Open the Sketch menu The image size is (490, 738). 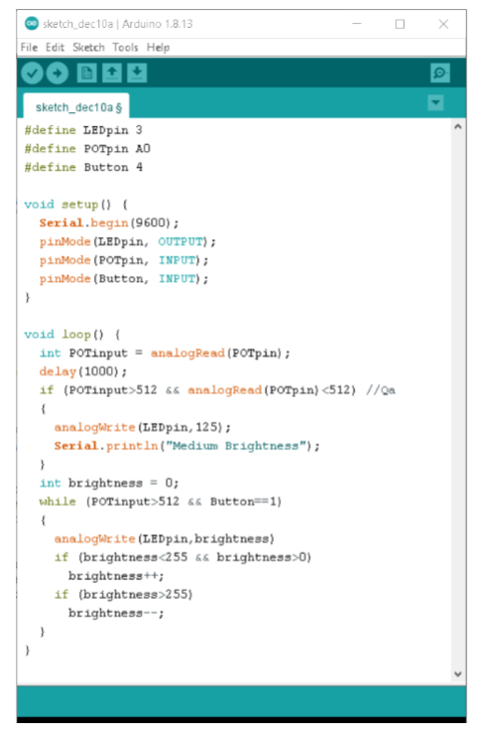click(x=88, y=48)
